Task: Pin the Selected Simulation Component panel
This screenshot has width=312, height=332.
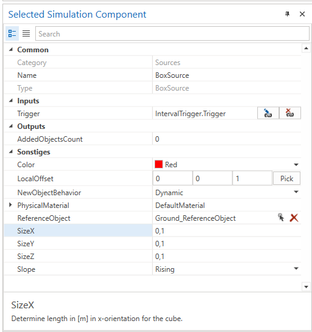Action: click(x=287, y=14)
